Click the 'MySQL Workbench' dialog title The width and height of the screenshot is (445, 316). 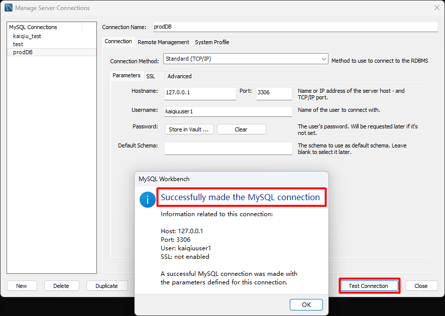click(x=164, y=179)
